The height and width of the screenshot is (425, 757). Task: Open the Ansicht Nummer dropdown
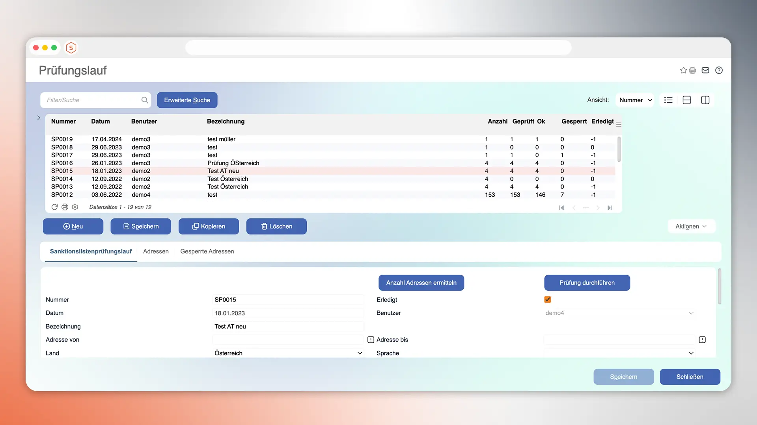tap(635, 100)
